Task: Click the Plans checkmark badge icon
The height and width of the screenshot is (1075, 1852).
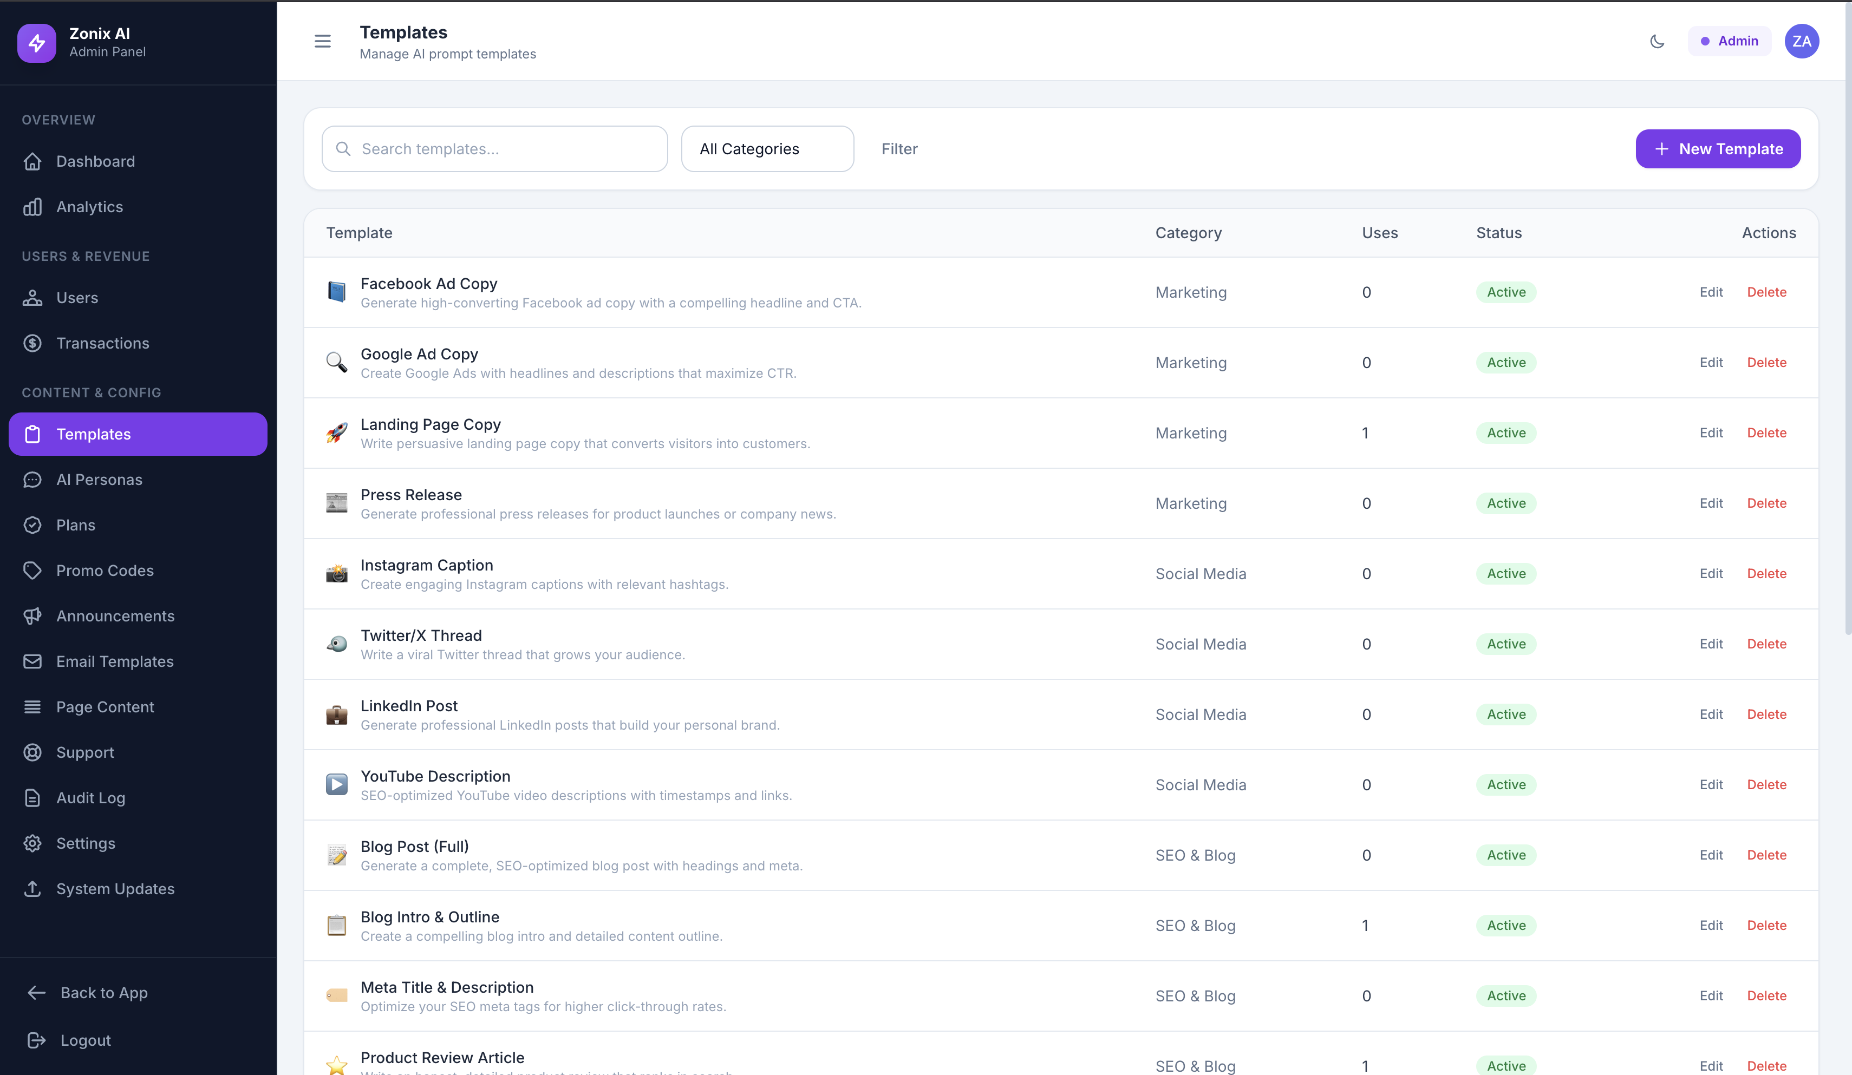Action: (x=32, y=526)
